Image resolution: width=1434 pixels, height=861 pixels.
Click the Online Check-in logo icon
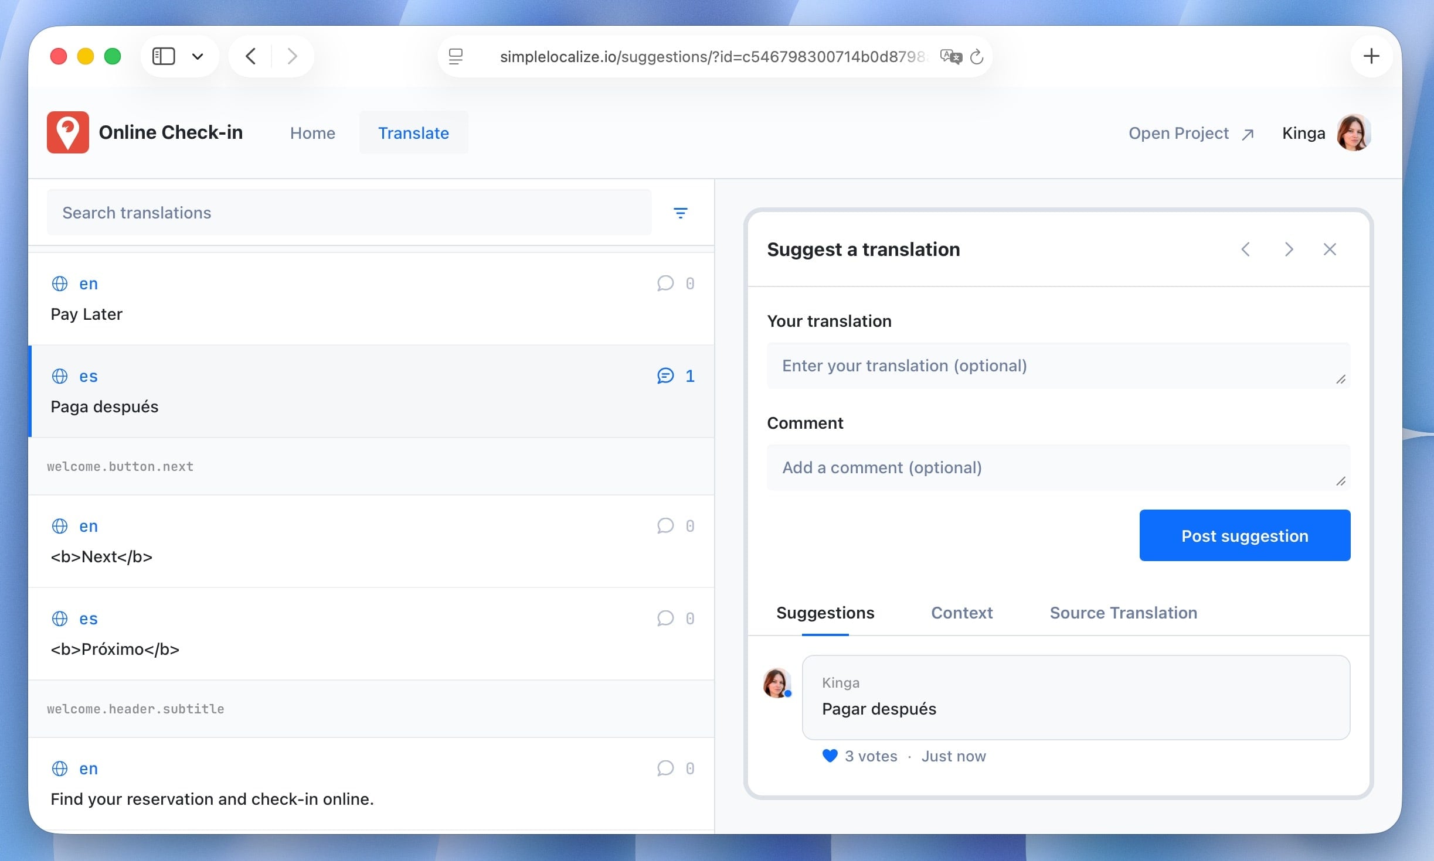tap(68, 132)
